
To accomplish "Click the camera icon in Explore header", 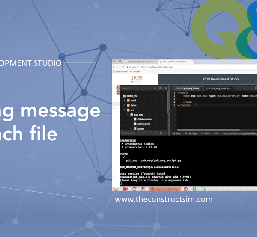I will (161, 88).
